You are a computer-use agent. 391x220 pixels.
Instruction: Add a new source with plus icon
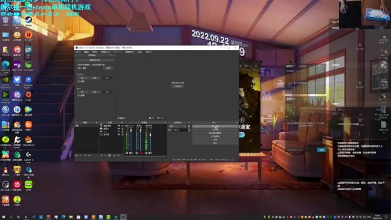[x=102, y=155]
